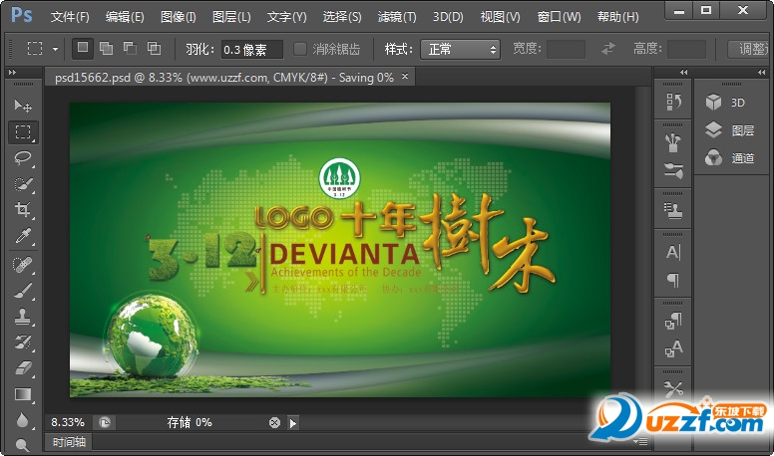Choose New Selection mode
This screenshot has width=774, height=456.
click(x=83, y=49)
